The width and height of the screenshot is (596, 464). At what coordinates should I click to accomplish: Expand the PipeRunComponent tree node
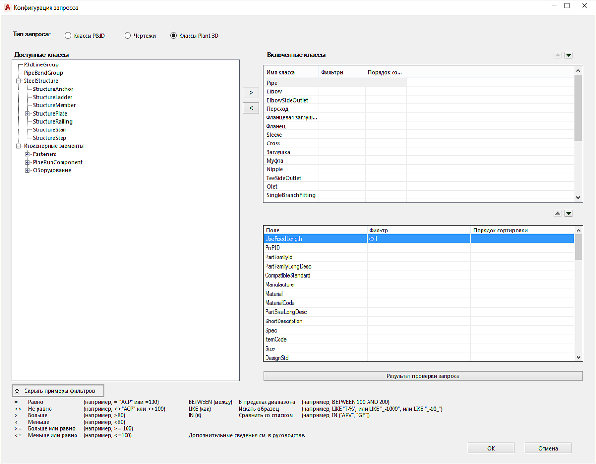tap(27, 162)
